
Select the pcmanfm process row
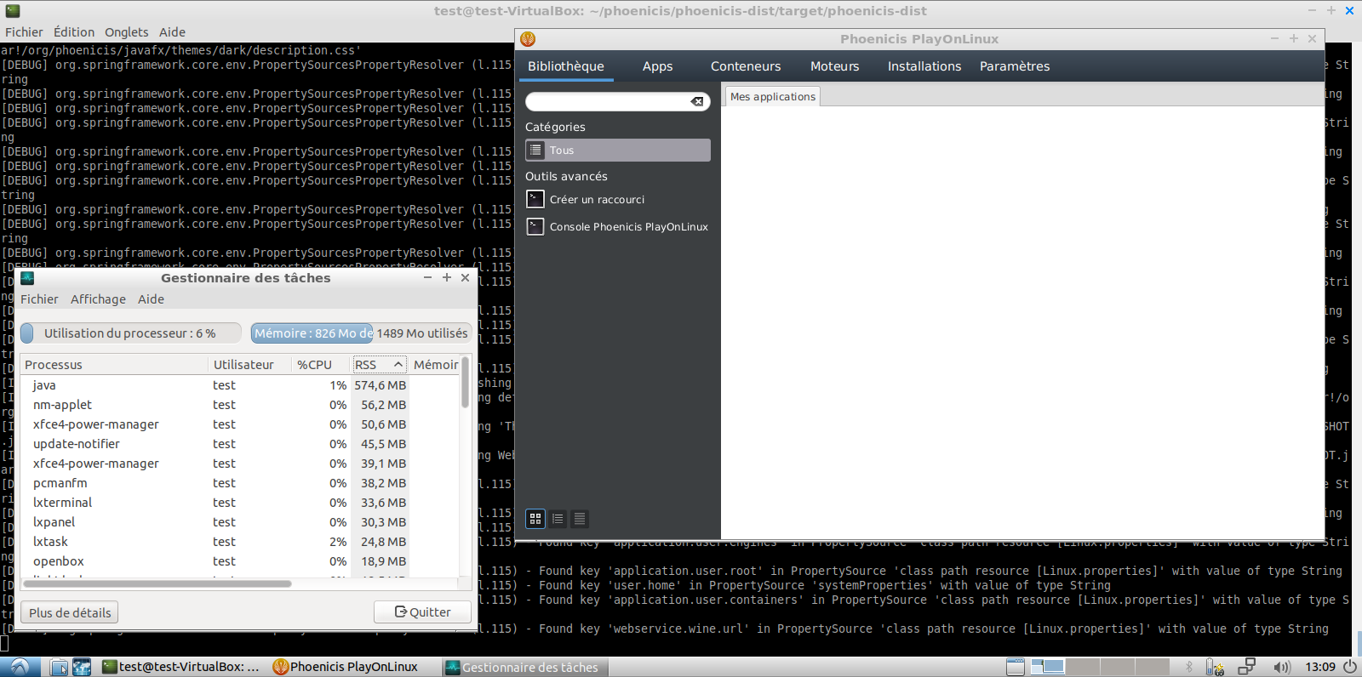pyautogui.click(x=240, y=483)
